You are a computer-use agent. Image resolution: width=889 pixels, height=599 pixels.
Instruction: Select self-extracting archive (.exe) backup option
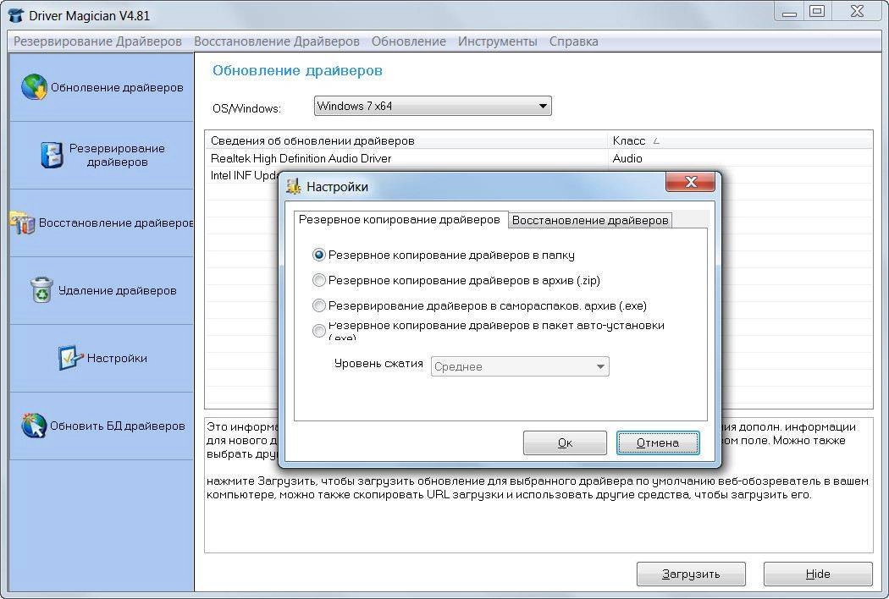pos(318,305)
